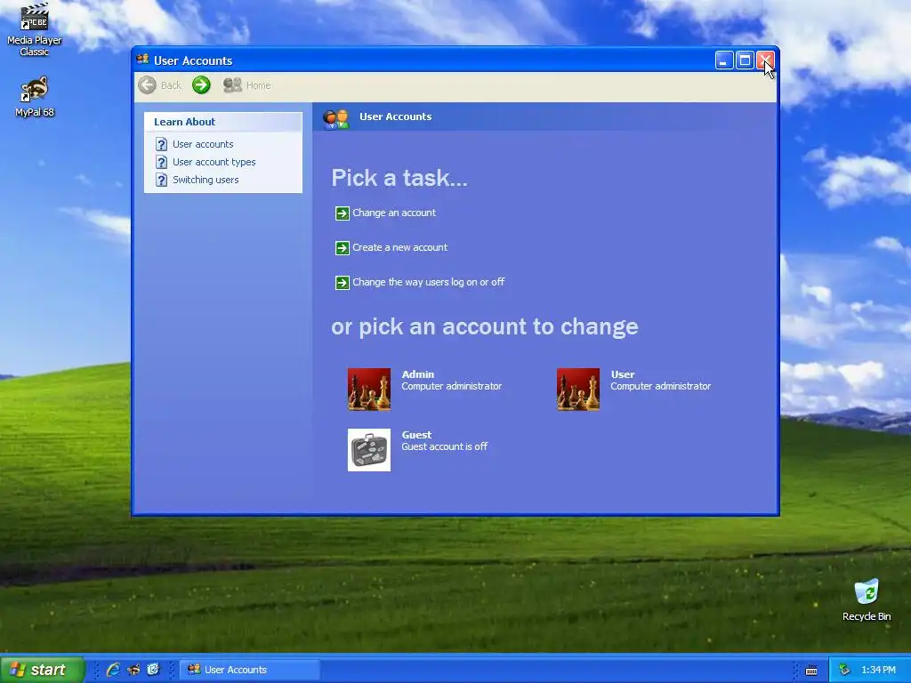The width and height of the screenshot is (911, 683).
Task: Select the User account name
Action: [622, 374]
